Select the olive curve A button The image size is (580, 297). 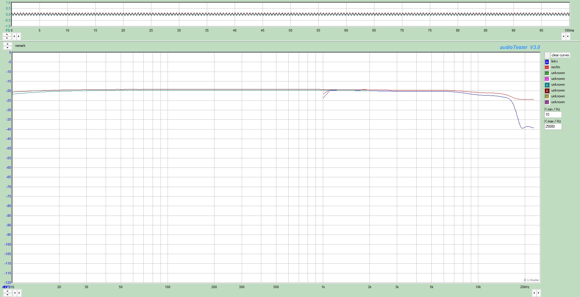[547, 96]
